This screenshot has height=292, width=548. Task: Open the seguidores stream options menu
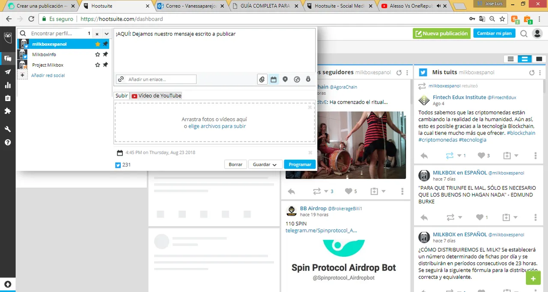pos(407,73)
